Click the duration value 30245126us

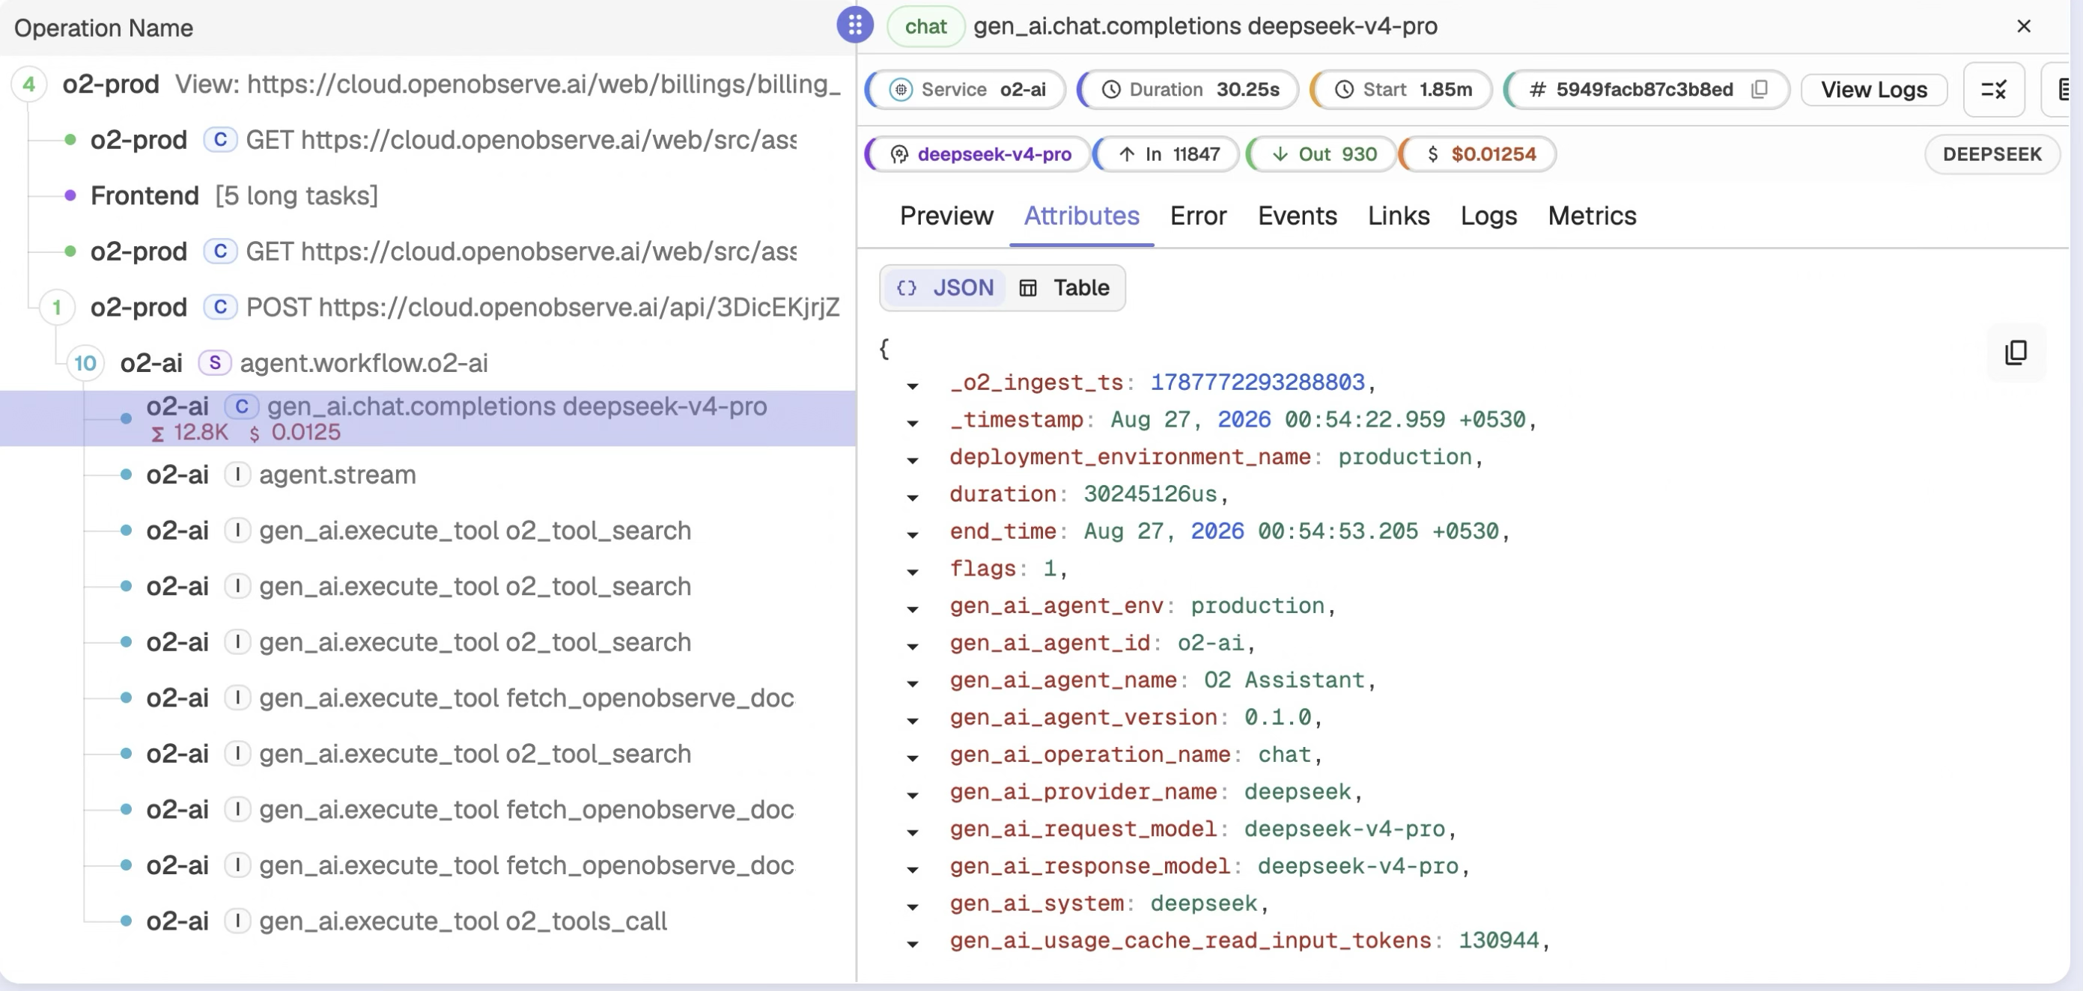1150,493
